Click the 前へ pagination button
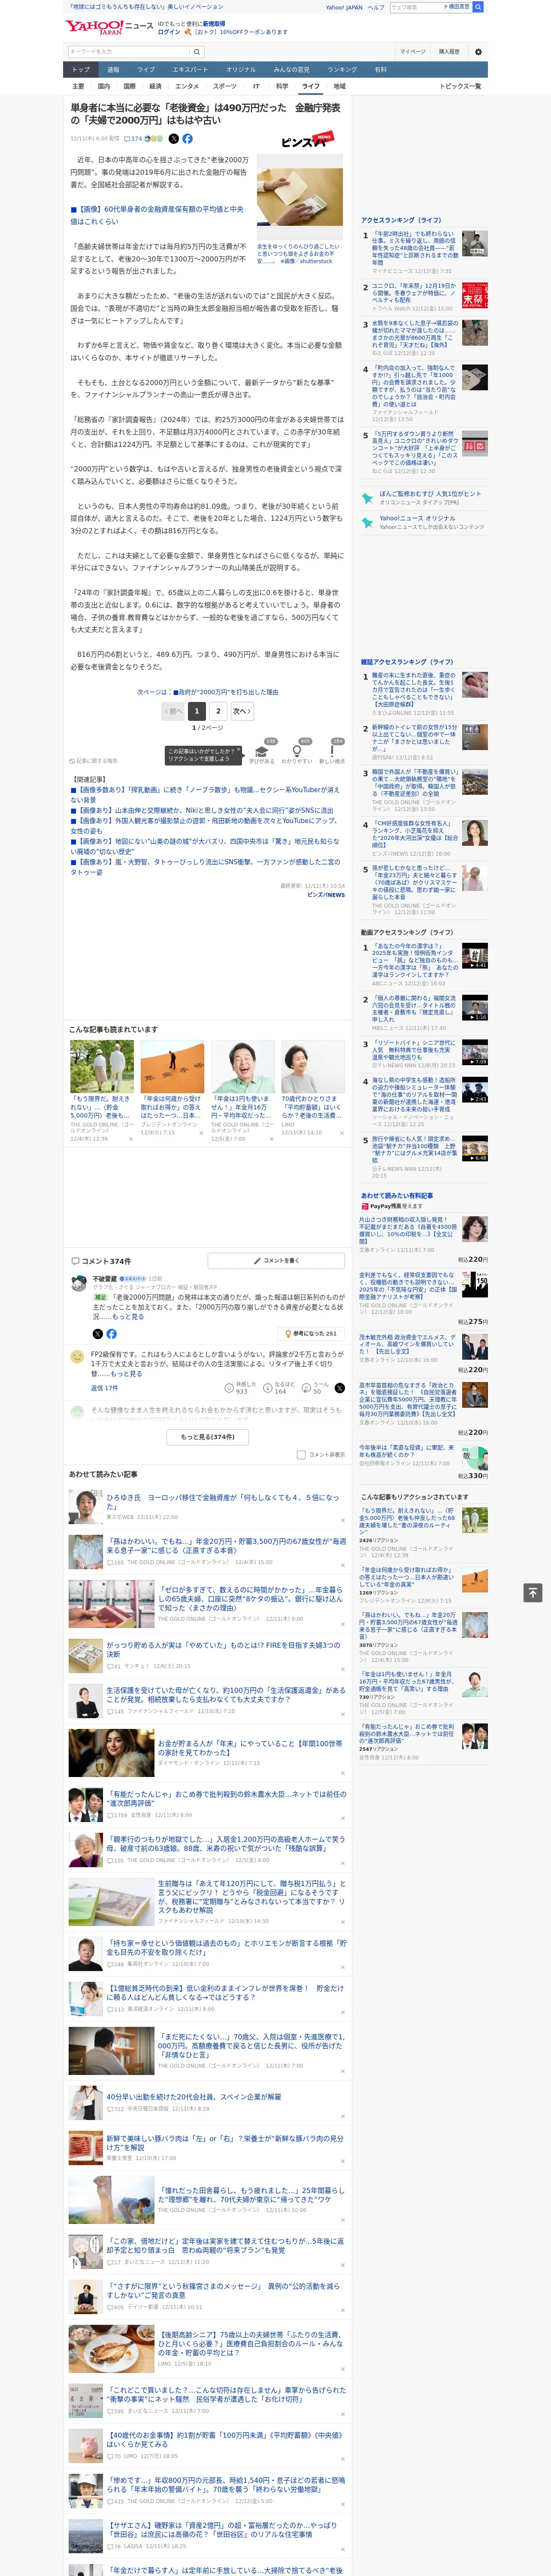The height and width of the screenshot is (2576, 551). 173,711
